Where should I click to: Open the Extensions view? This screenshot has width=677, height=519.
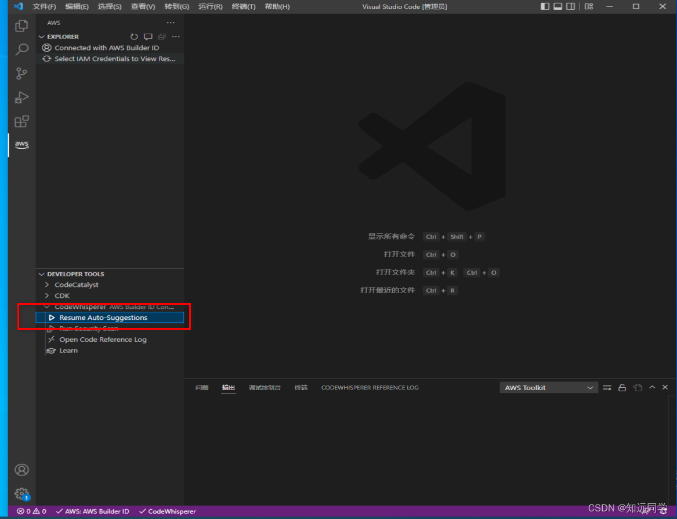pos(21,121)
